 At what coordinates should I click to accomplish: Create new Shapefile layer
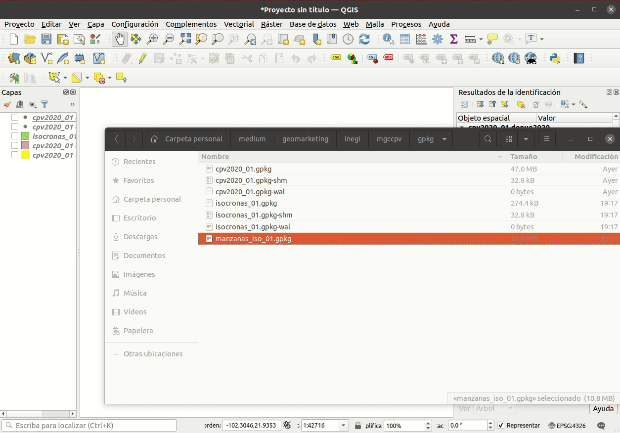pos(46,59)
